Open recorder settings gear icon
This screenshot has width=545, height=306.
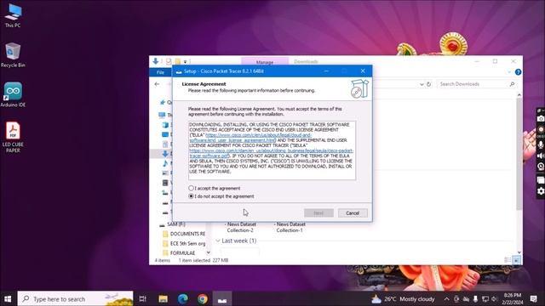pyautogui.click(x=541, y=191)
